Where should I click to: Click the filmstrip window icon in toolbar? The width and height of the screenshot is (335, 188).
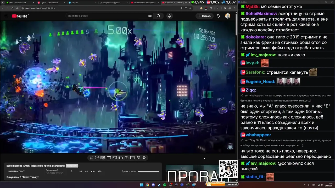click(121, 158)
